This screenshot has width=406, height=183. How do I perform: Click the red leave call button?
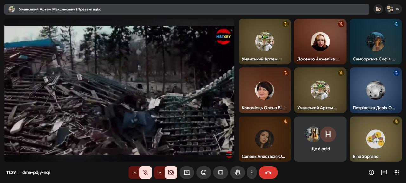pos(268,173)
